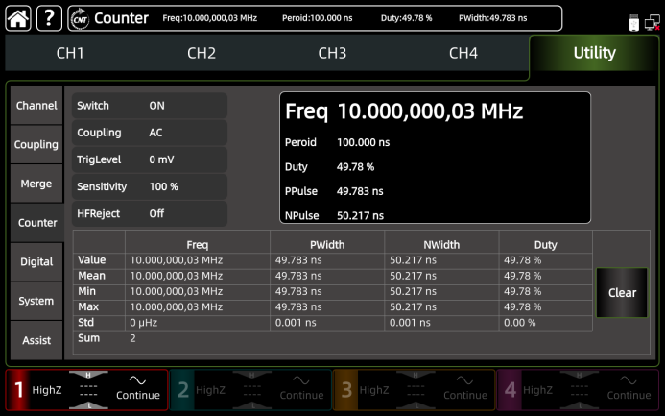Click the PWidth column header
The height and width of the screenshot is (416, 665).
(327, 244)
